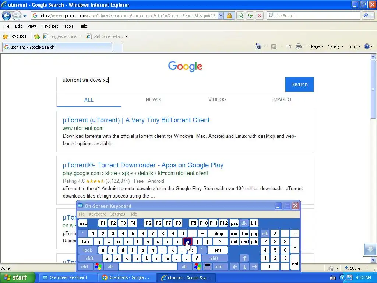Click the IE Back navigation button

tap(7, 15)
